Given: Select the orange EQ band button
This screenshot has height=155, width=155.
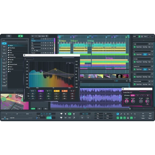Looking at the screenshot, I should point(64,91).
